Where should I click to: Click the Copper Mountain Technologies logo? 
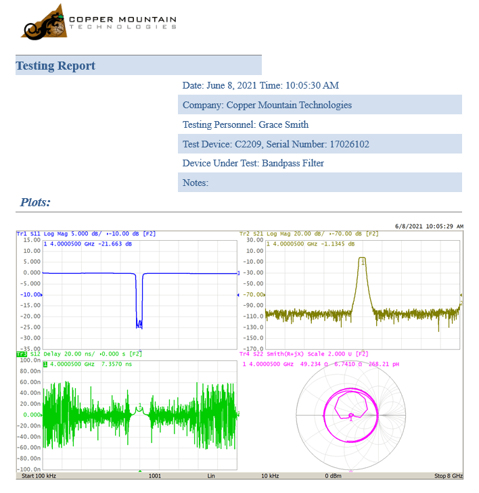point(99,22)
